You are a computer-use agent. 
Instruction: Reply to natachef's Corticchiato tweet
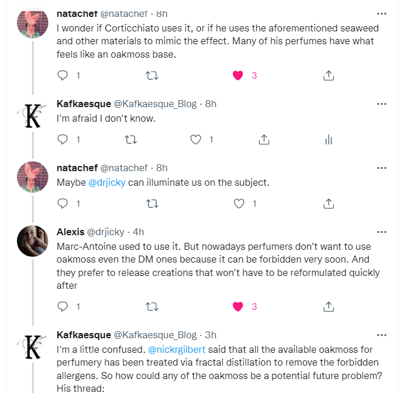pyautogui.click(x=63, y=76)
